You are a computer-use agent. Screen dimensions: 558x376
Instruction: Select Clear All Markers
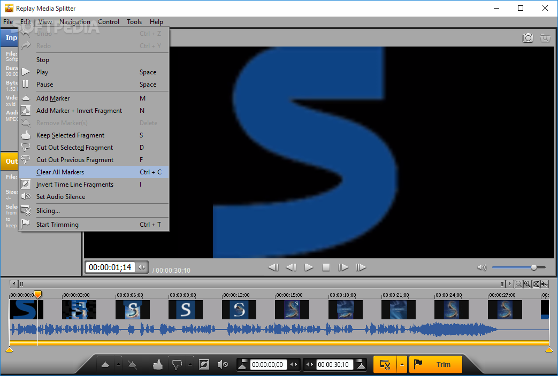point(94,172)
